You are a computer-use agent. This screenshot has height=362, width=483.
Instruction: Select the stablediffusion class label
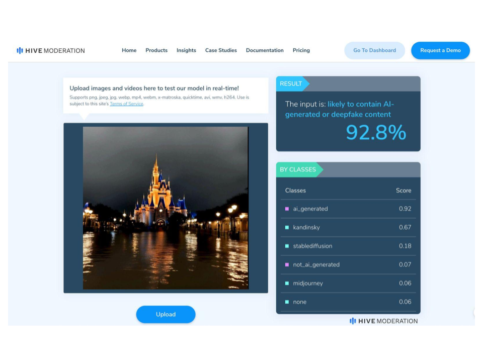point(312,246)
